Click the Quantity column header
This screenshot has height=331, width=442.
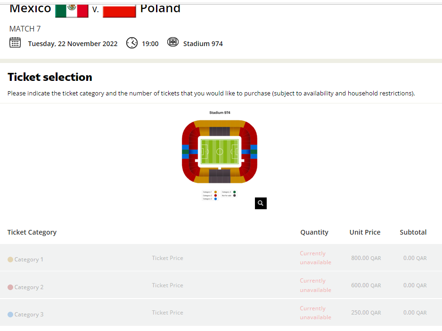314,232
